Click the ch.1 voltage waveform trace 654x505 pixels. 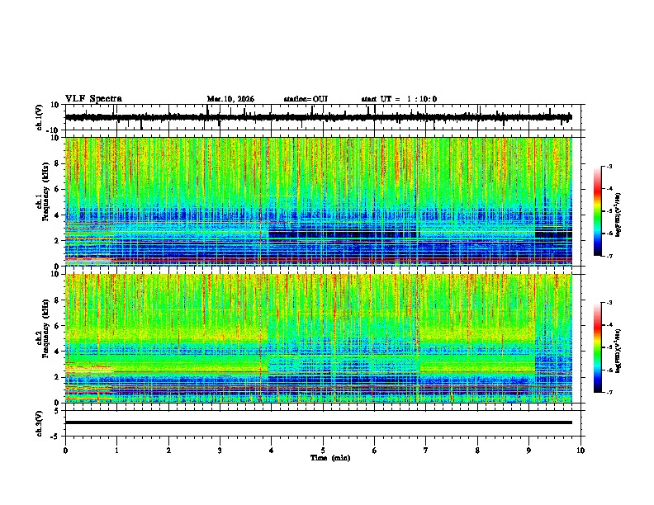point(319,117)
